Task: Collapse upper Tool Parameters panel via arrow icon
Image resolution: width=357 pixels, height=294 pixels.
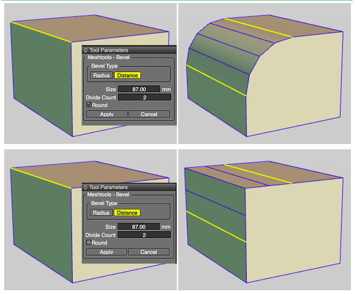Action: [x=86, y=50]
